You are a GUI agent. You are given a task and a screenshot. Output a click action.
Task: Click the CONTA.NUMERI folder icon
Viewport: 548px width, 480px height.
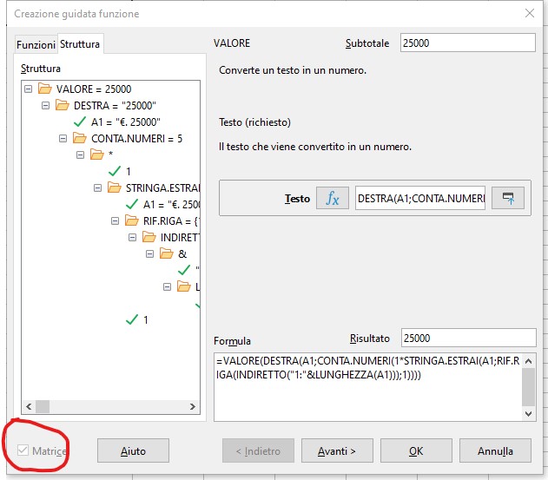(x=80, y=139)
